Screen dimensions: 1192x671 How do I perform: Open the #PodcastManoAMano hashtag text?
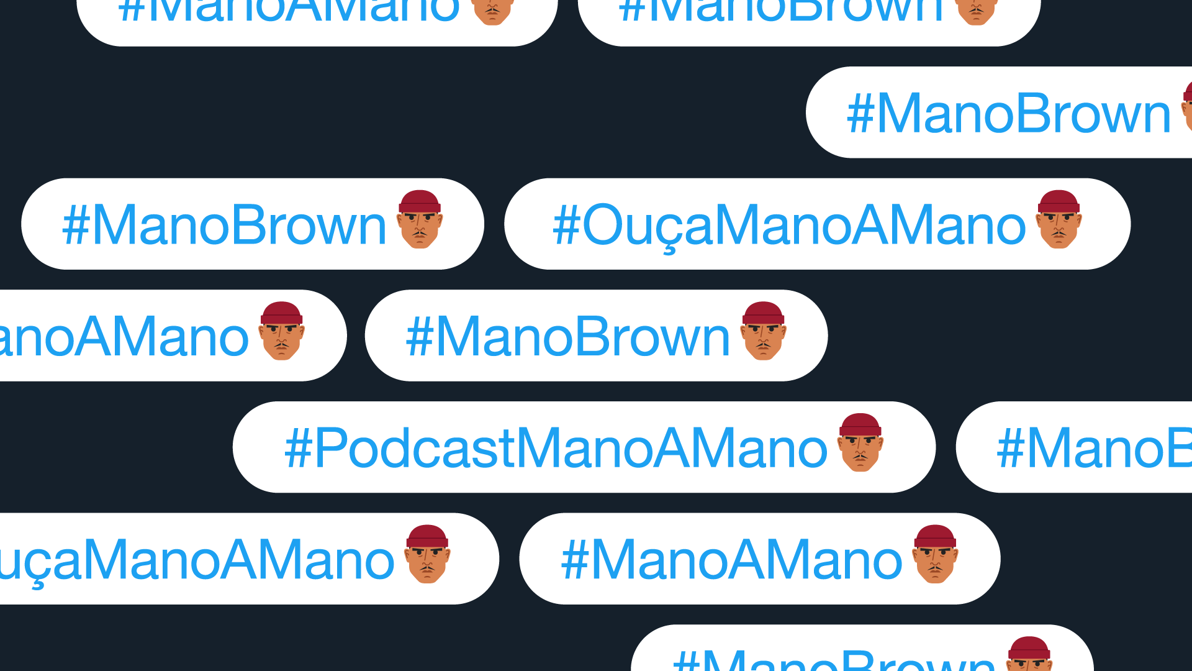click(556, 447)
